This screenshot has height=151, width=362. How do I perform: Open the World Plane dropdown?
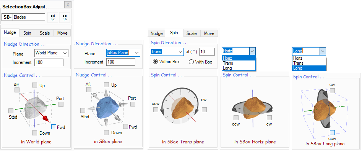point(51,53)
